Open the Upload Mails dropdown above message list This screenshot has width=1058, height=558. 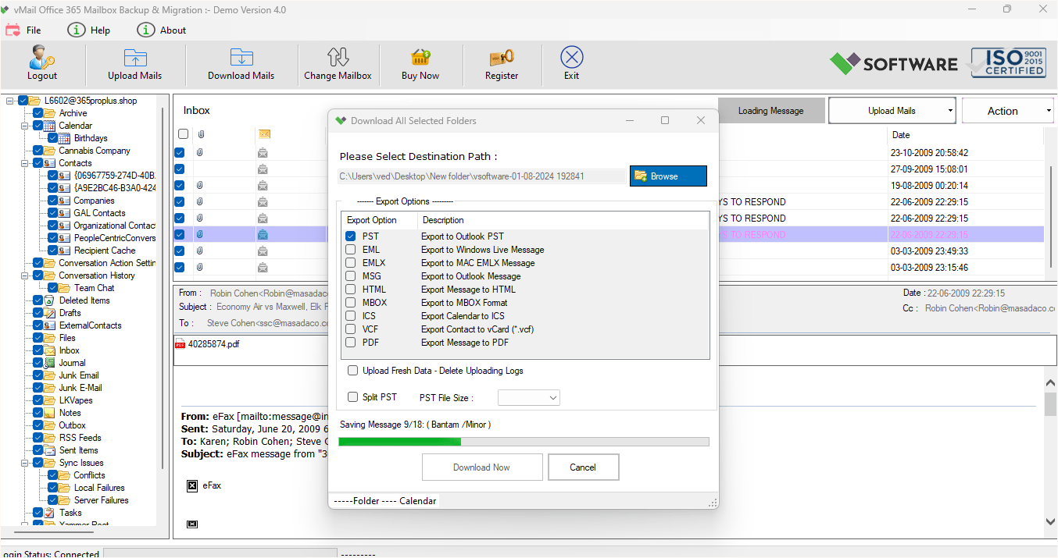coord(892,111)
